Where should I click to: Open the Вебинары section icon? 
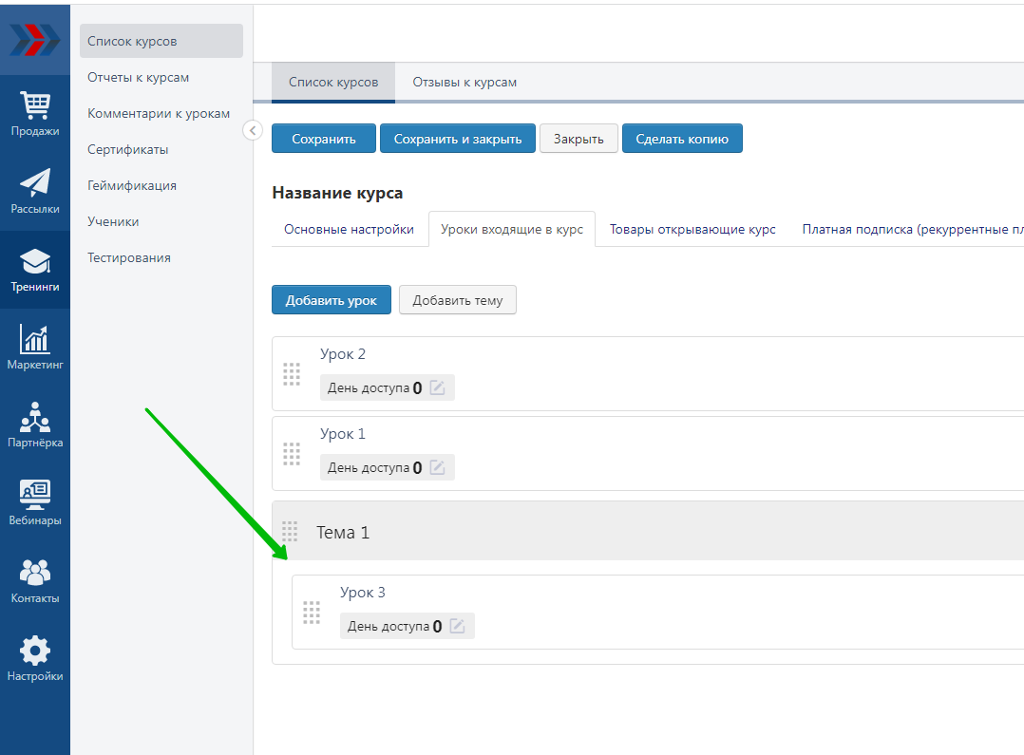coord(35,502)
